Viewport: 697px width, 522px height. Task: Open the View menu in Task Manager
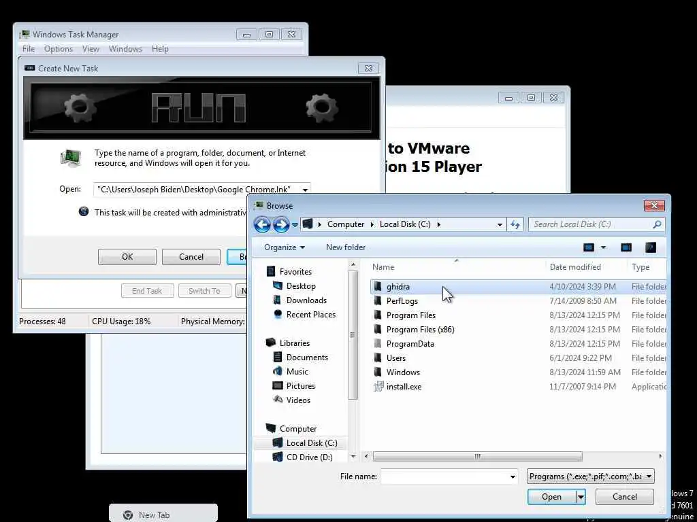click(x=91, y=49)
